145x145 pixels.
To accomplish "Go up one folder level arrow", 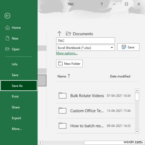I will point(59,34).
